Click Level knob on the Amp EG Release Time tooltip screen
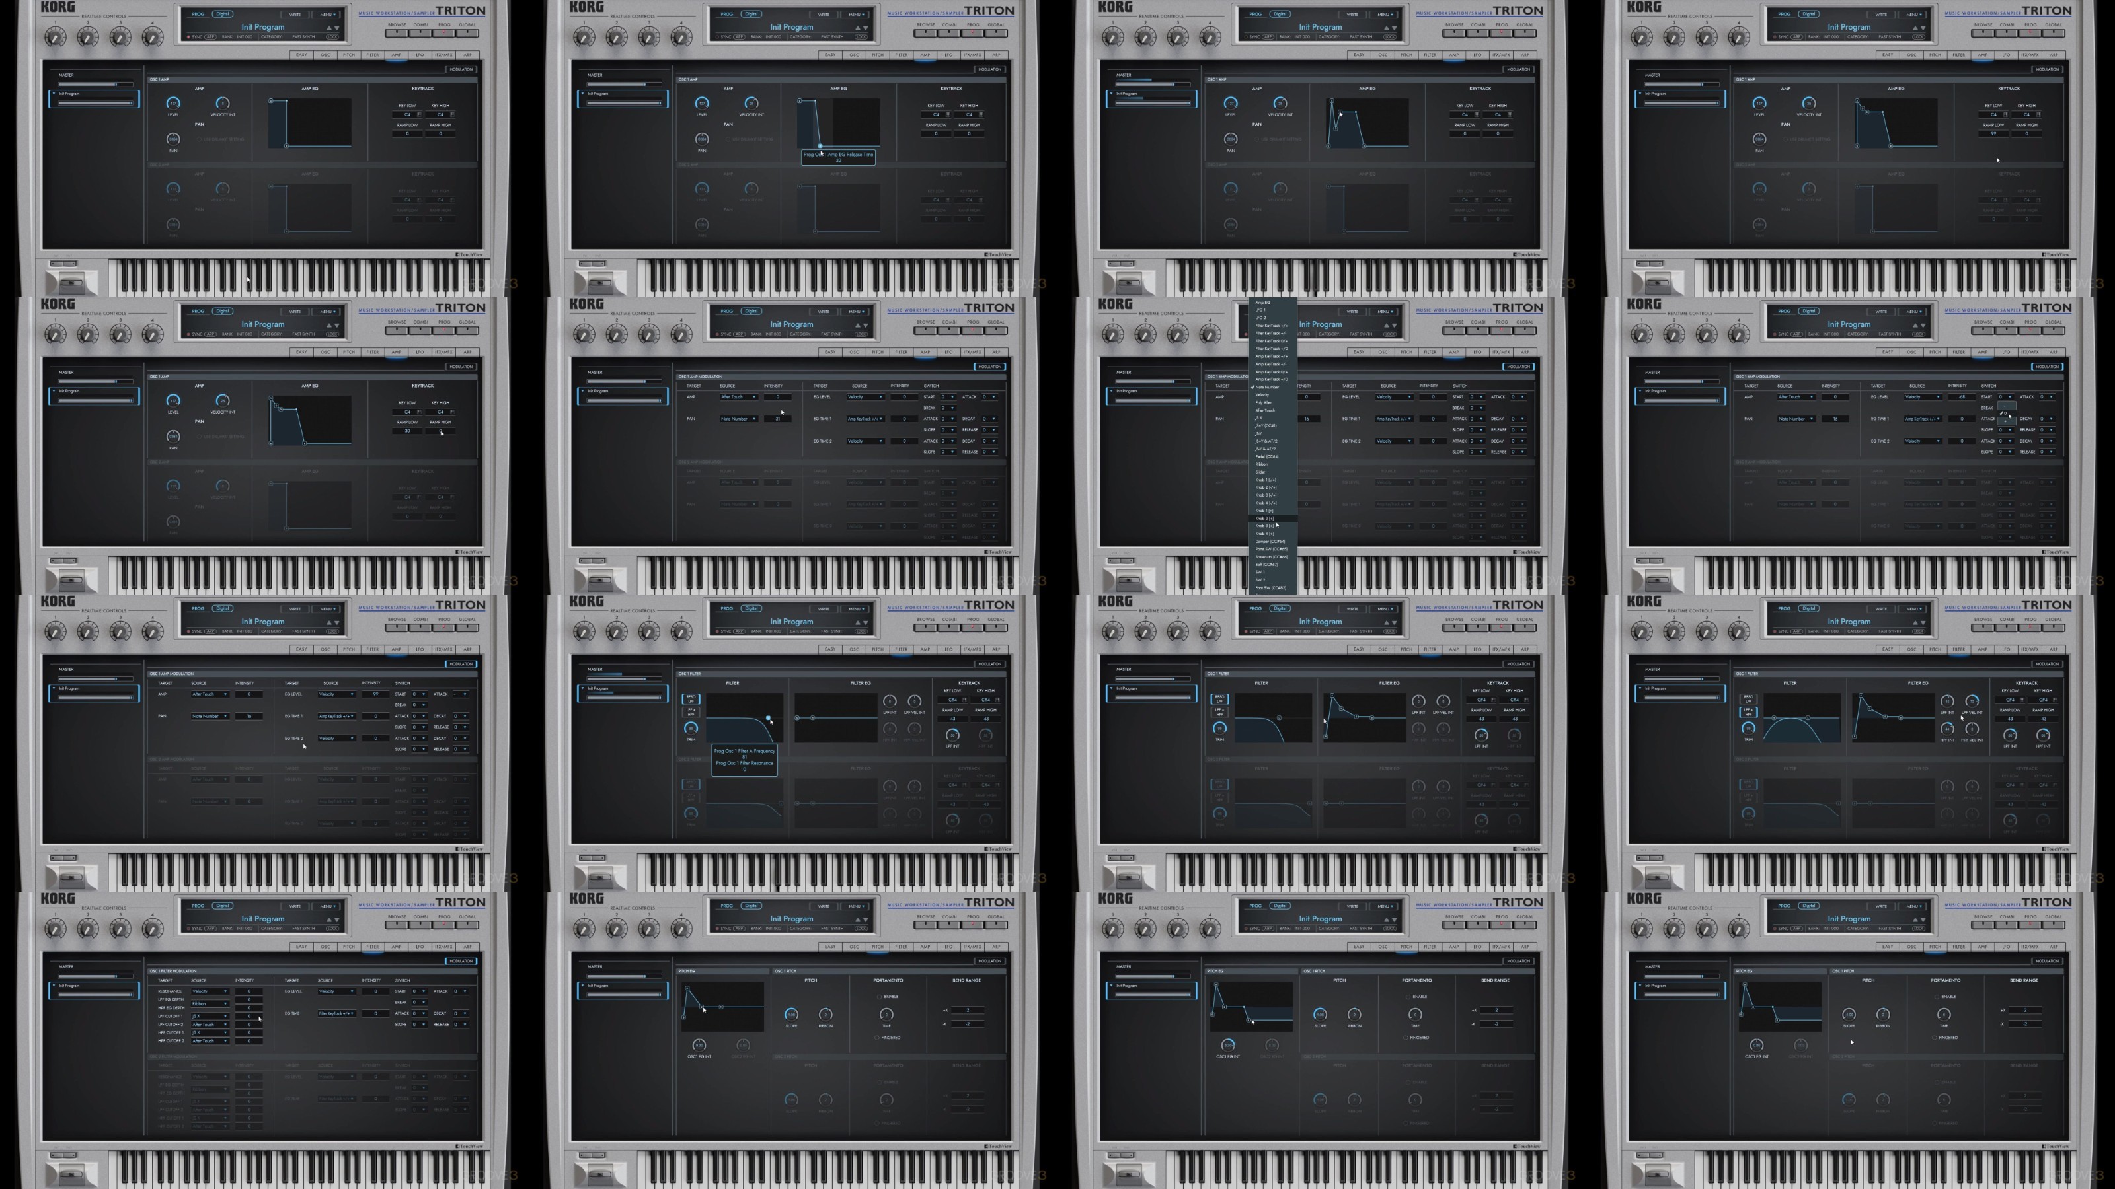 tap(702, 102)
